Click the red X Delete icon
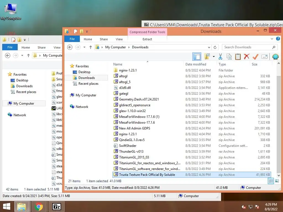The width and height of the screenshot is (283, 212). click(x=247, y=57)
